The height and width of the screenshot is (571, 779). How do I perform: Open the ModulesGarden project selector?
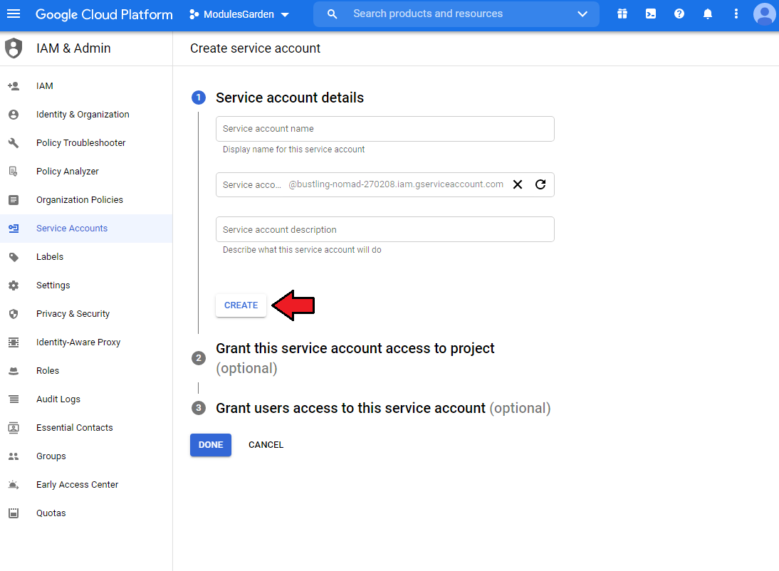pyautogui.click(x=239, y=14)
